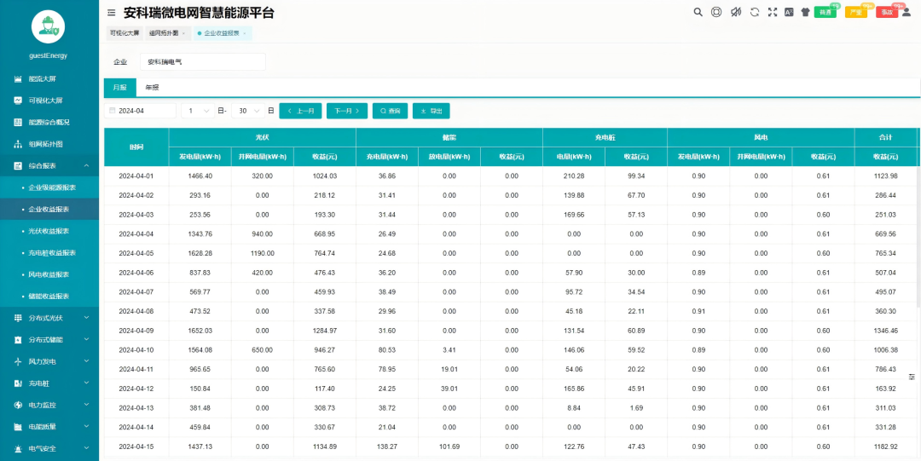Viewport: 921px width, 461px height.
Task: Click the table column settings icon
Action: click(x=912, y=377)
